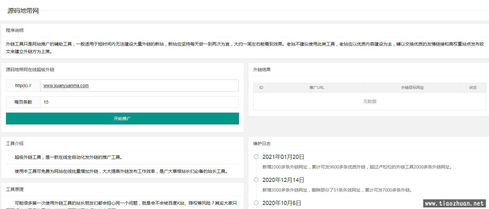Select the 2020年12月14日 log date
This screenshot has height=209, width=489.
tap(284, 180)
